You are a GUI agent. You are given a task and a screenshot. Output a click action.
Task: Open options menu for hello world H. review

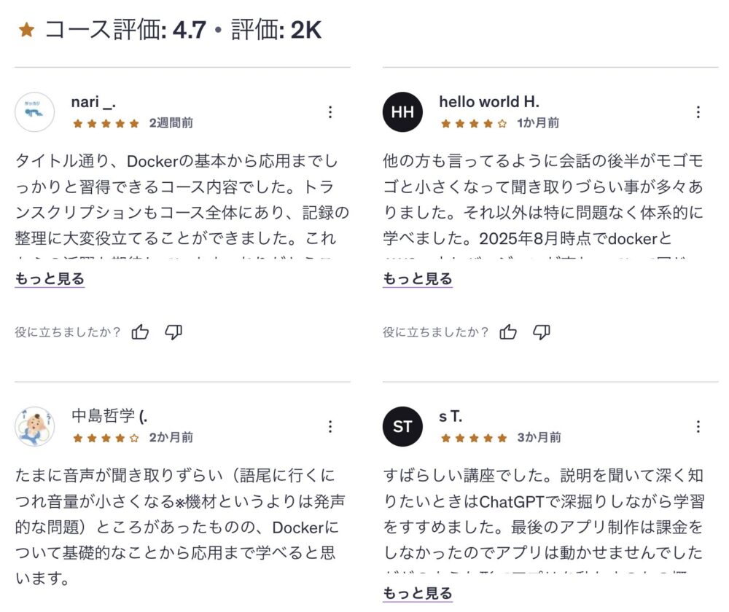pos(698,112)
